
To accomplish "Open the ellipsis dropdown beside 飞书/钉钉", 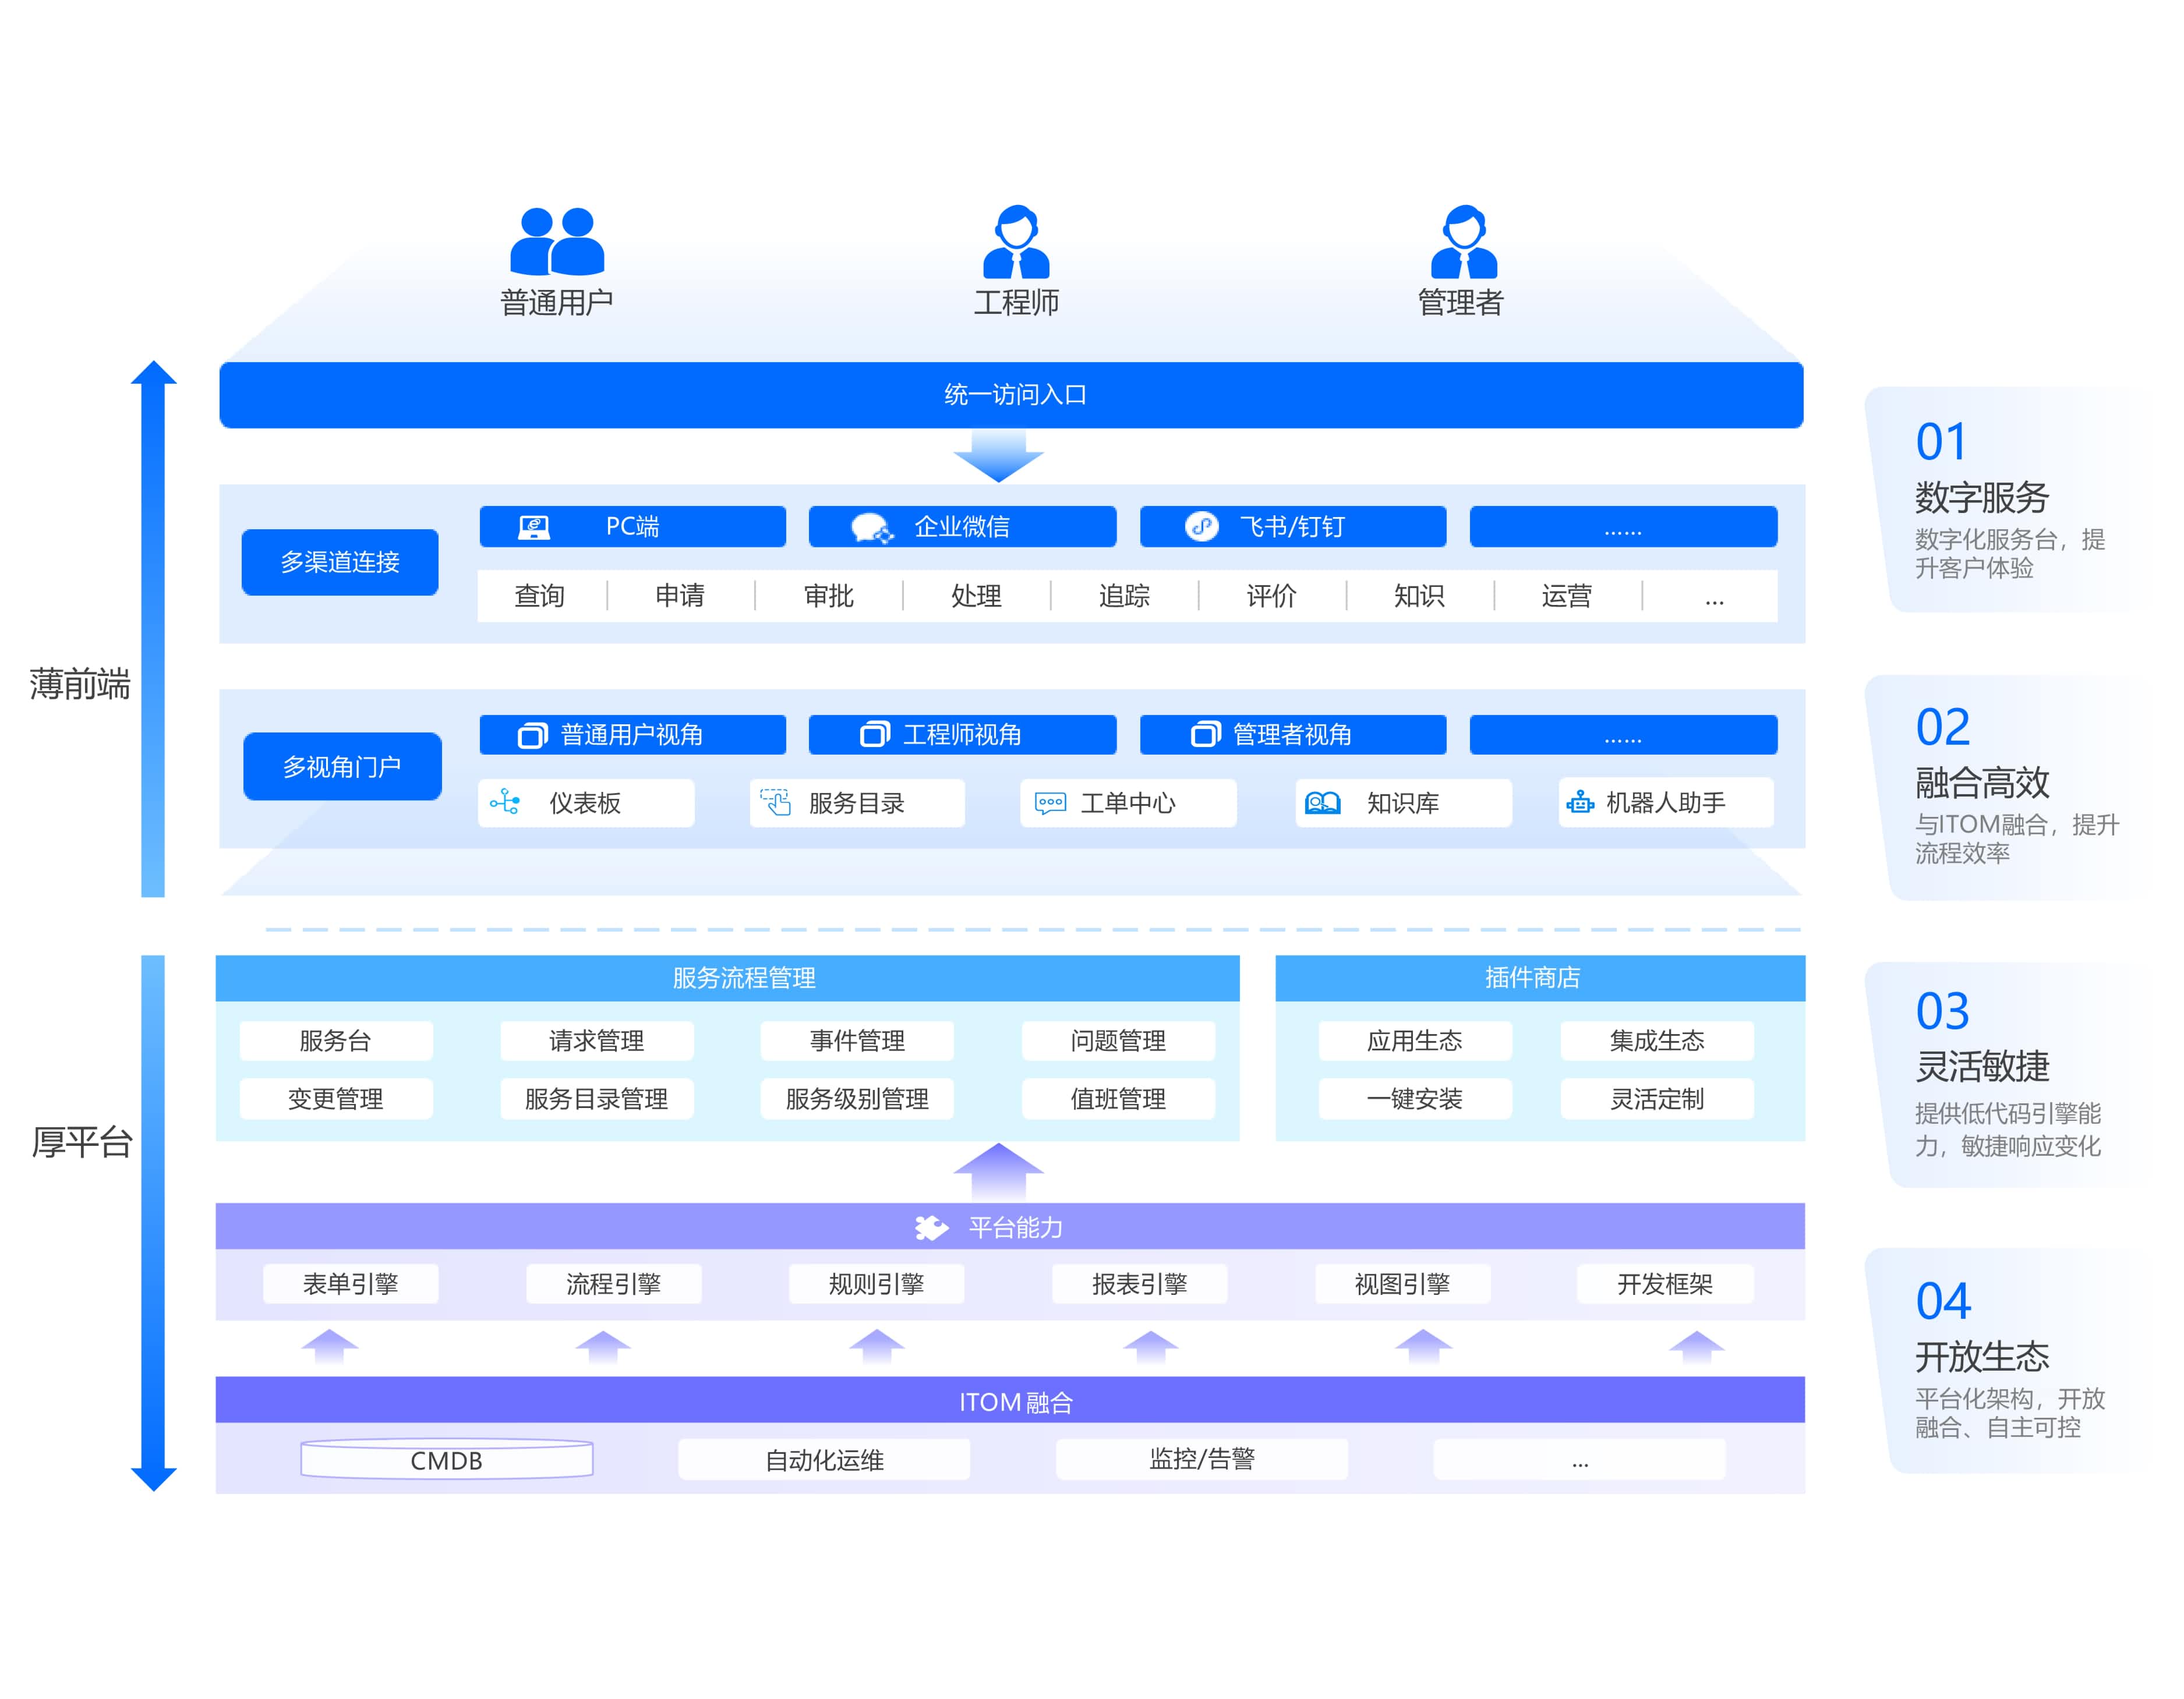I will coord(1622,525).
